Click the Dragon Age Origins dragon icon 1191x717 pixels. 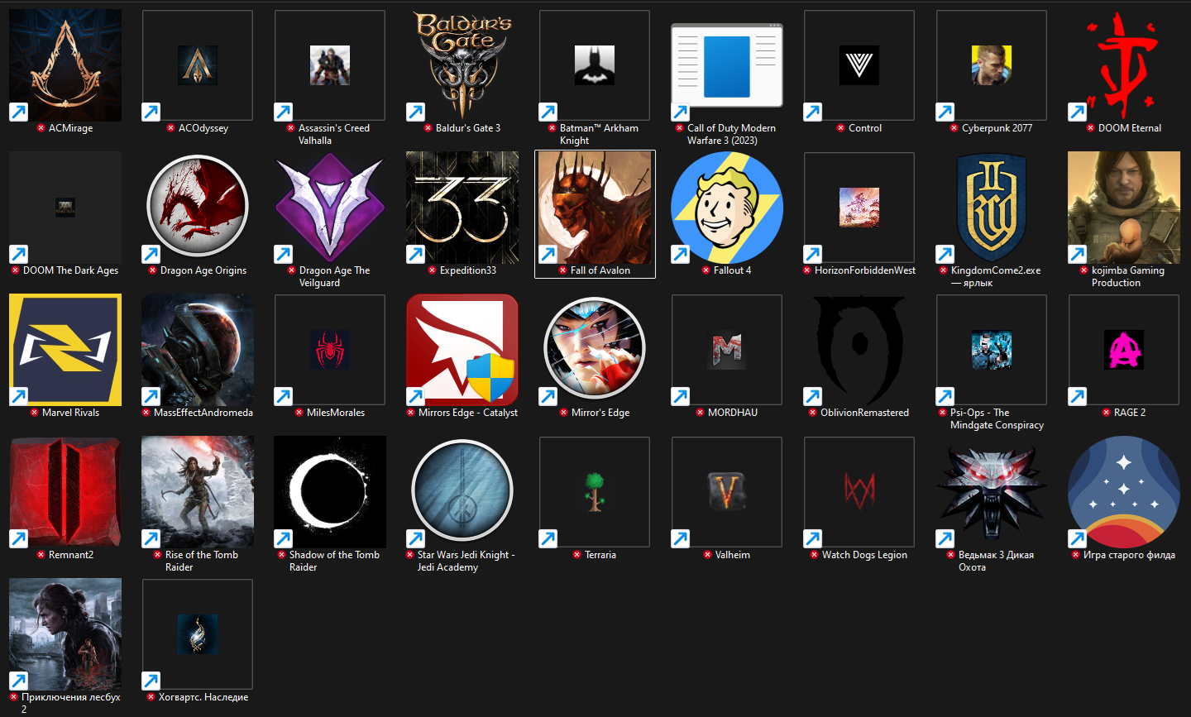198,208
